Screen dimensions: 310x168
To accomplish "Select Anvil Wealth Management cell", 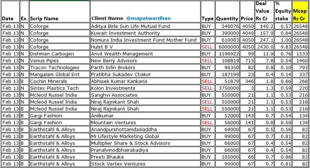I will point(145,54).
